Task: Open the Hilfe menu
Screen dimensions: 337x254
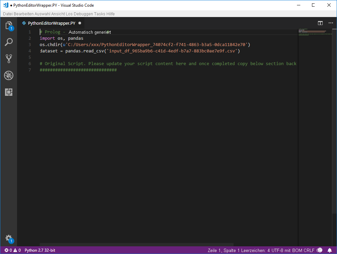Action: pos(110,14)
